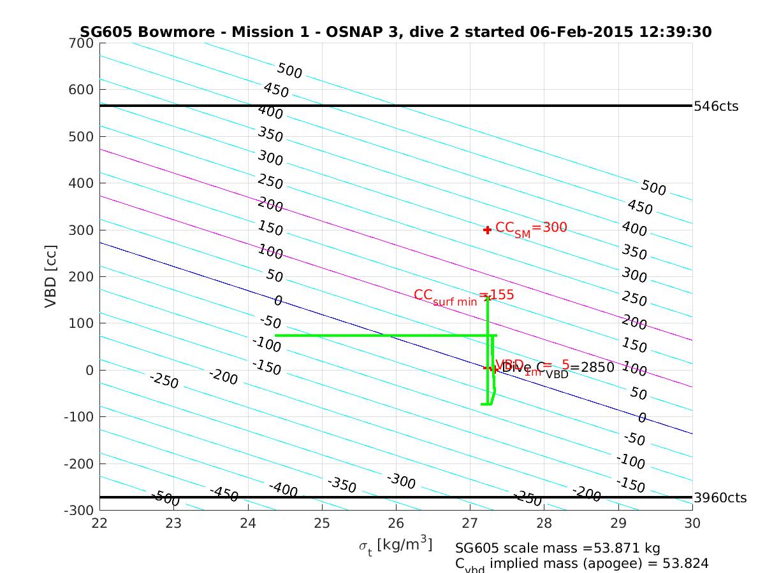Click x-axis tick label "24"
Image resolution: width=765 pixels, height=573 pixels.
point(247,523)
